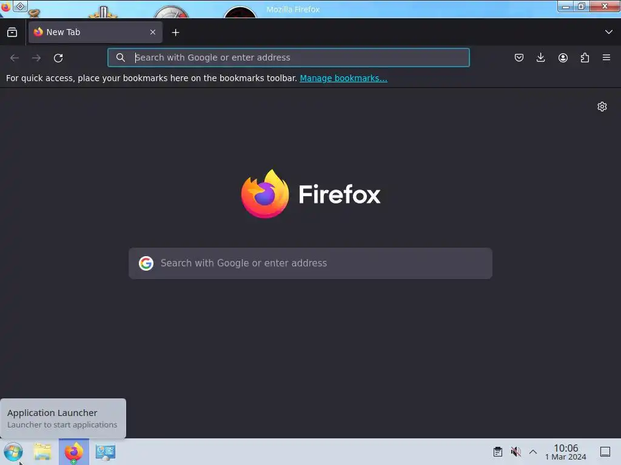The image size is (621, 465).
Task: Open the Downloads panel
Action: (540, 58)
